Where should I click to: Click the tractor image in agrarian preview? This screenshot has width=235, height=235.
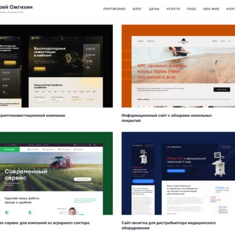pyautogui.click(x=61, y=162)
